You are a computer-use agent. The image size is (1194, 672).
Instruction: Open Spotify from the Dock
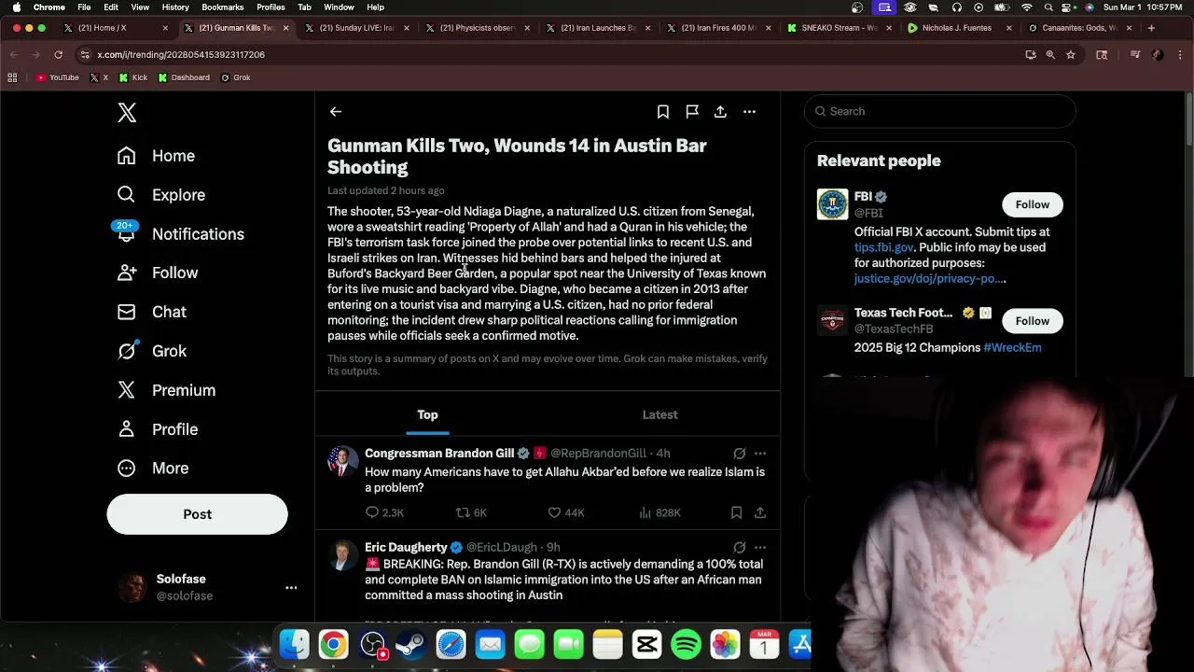click(x=686, y=645)
